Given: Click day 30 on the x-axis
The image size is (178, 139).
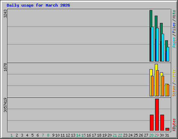Looking at the screenshot, I should [x=162, y=135].
